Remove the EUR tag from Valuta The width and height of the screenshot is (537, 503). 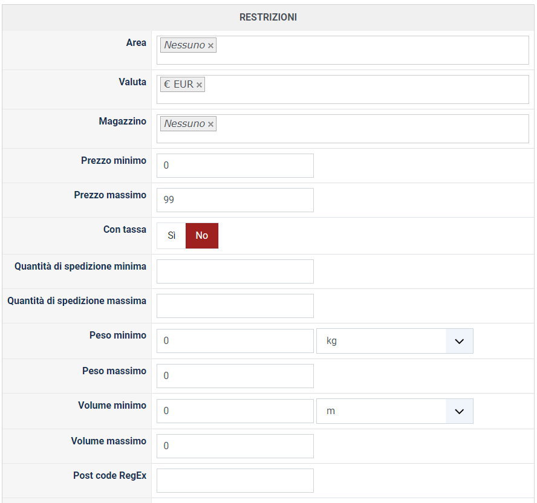coord(199,85)
